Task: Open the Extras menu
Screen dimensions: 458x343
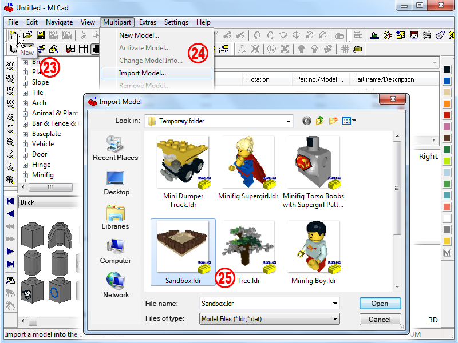Action: click(x=148, y=22)
